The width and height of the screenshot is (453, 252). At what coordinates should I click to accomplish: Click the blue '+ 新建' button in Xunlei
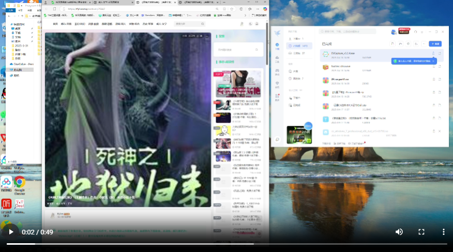[435, 44]
